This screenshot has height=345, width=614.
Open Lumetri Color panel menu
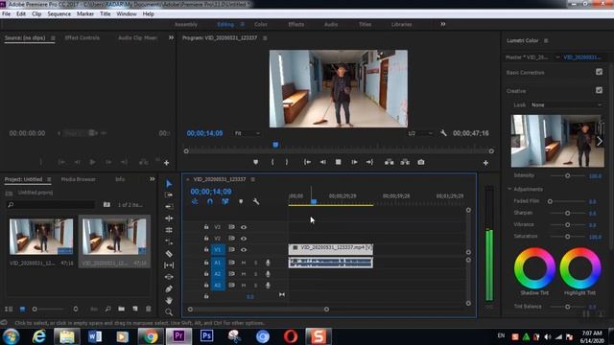coord(546,40)
